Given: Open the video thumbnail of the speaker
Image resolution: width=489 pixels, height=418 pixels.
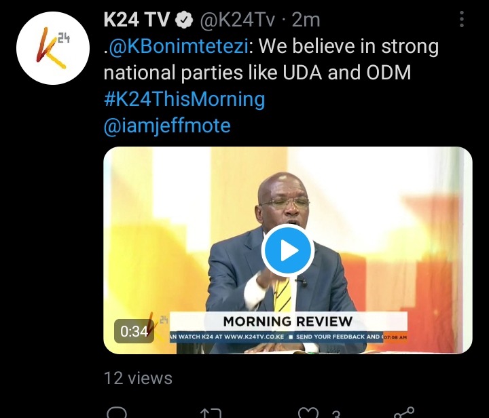Looking at the screenshot, I should 287,250.
